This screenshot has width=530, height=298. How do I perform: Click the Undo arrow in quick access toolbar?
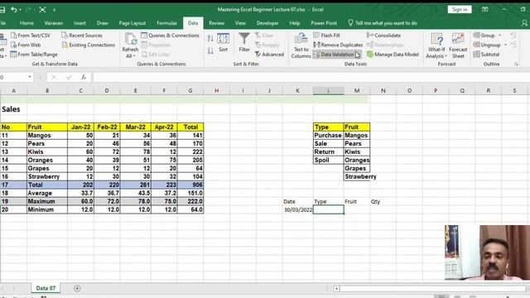(x=14, y=9)
